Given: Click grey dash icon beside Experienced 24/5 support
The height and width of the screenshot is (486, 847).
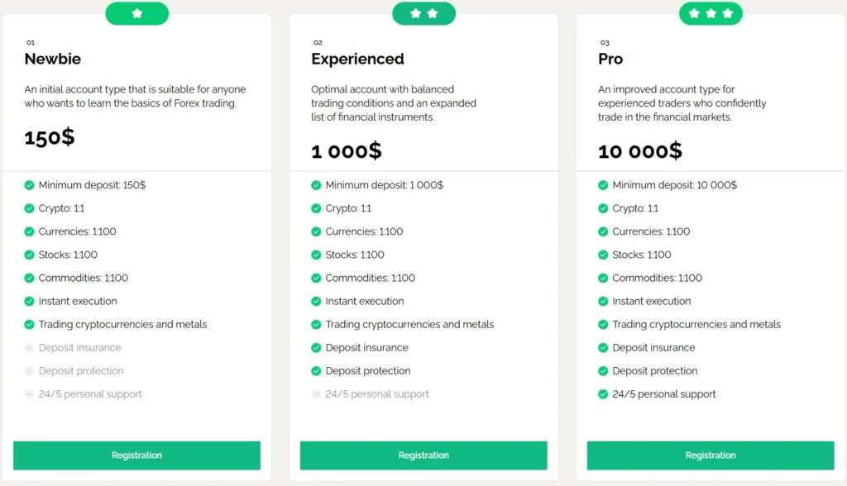Looking at the screenshot, I should (x=316, y=394).
